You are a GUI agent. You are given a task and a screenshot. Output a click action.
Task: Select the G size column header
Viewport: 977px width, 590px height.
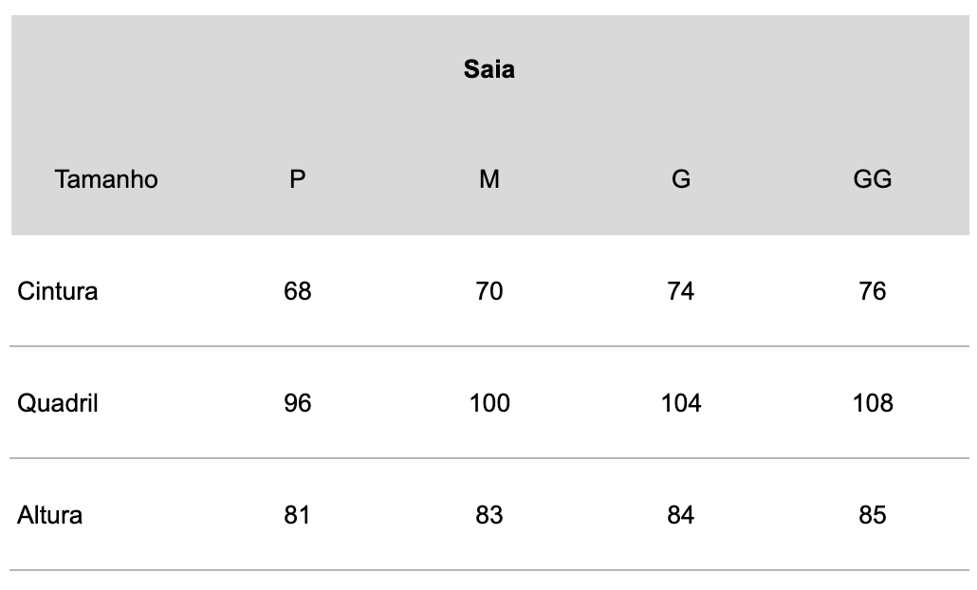[680, 179]
